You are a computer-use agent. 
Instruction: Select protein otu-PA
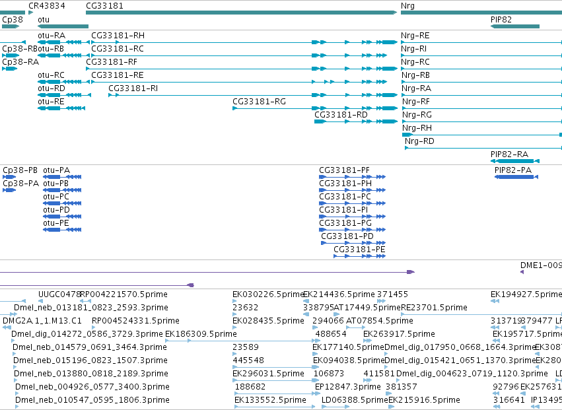56,170
